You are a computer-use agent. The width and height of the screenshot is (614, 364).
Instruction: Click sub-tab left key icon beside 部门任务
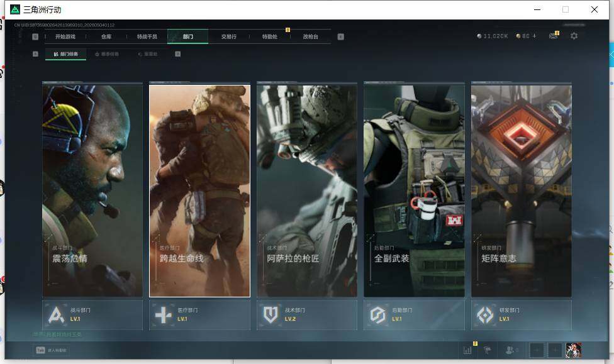point(35,54)
